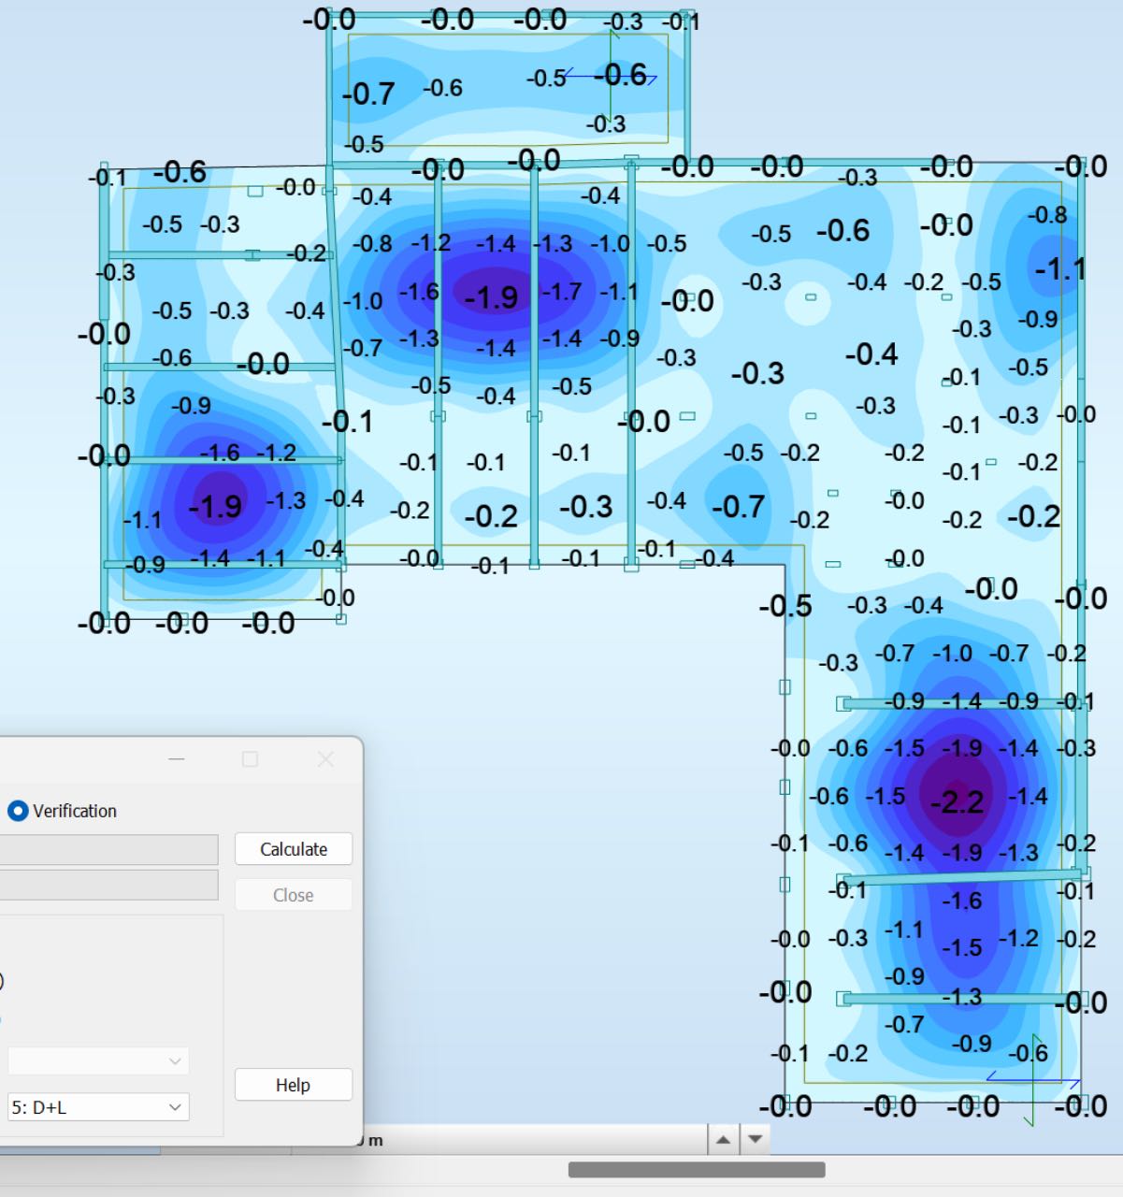Click the Calculate button
This screenshot has width=1123, height=1197.
tap(294, 849)
